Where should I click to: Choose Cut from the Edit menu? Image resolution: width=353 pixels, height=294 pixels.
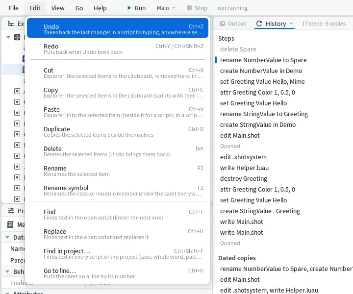(x=118, y=73)
